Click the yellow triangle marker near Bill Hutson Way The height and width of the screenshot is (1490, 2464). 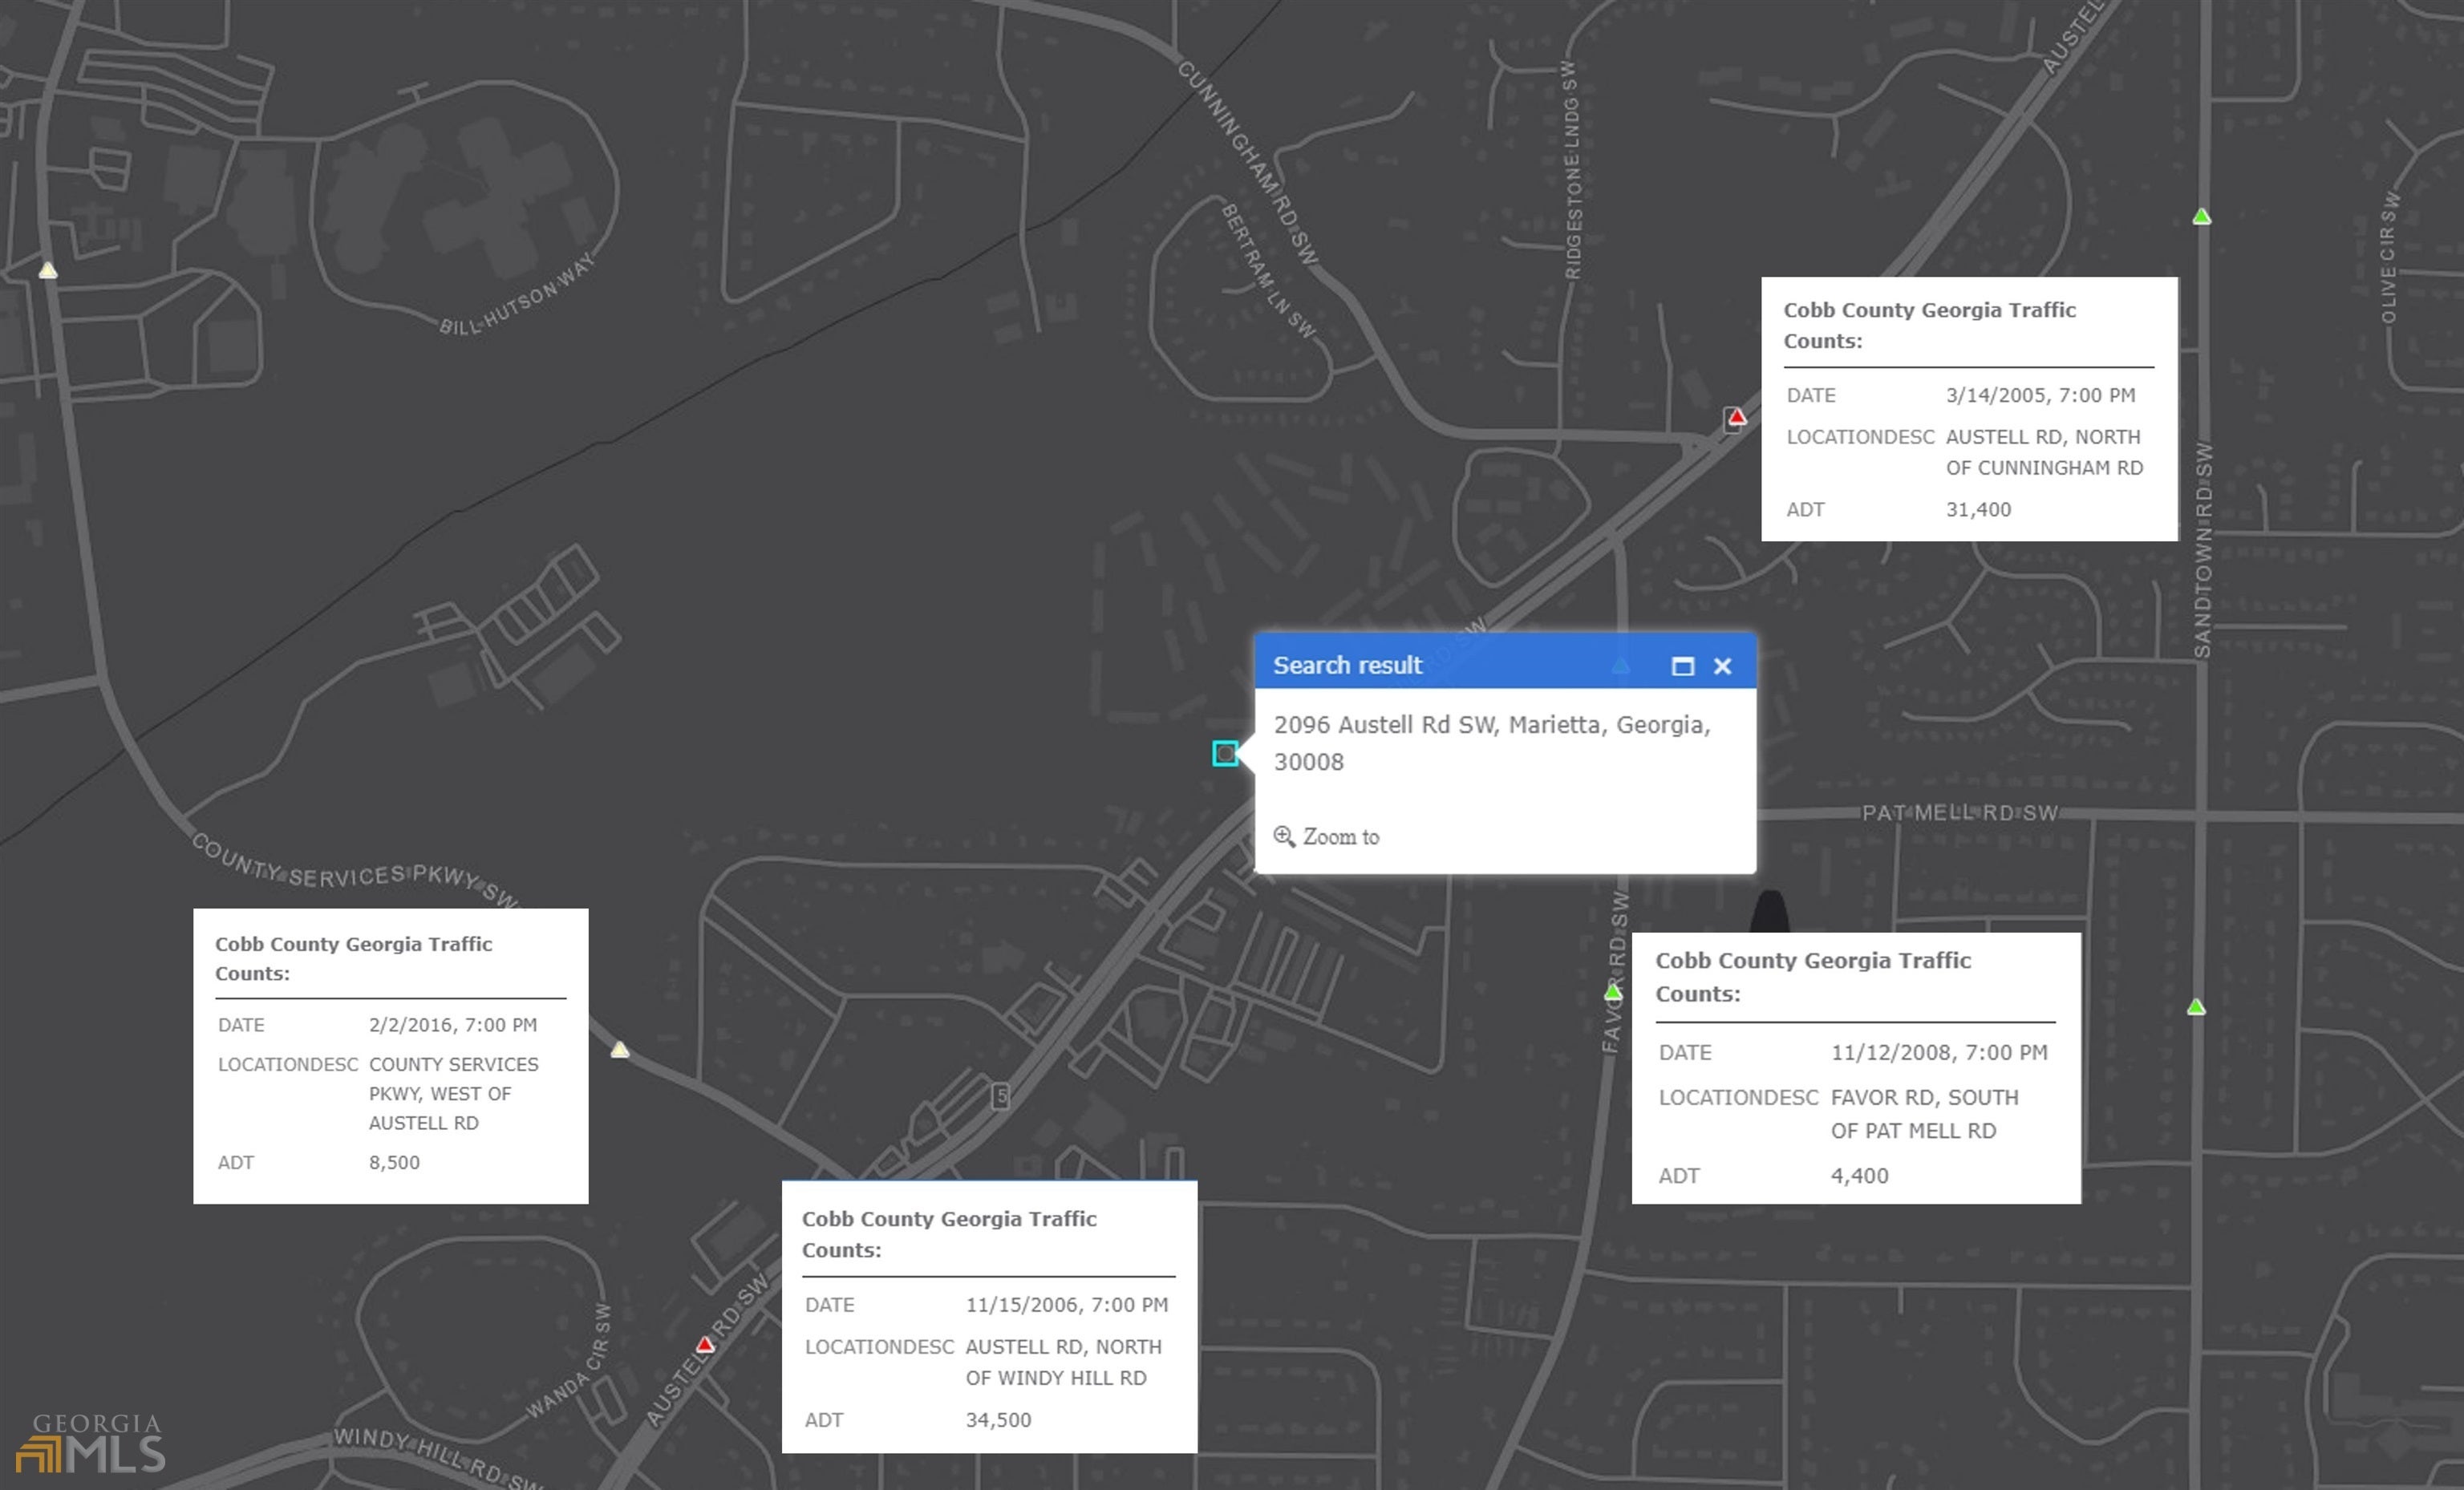click(x=48, y=270)
